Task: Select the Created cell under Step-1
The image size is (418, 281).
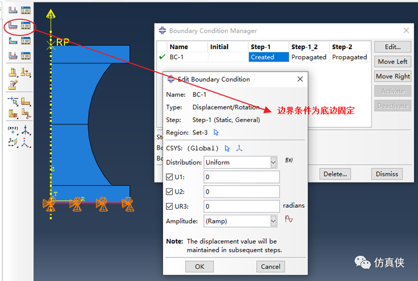Action: pyautogui.click(x=269, y=57)
